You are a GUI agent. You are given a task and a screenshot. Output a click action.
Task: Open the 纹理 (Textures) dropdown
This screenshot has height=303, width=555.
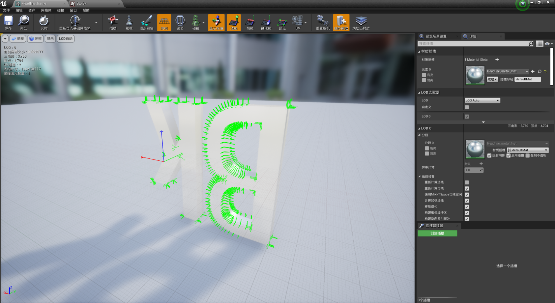tap(492, 79)
